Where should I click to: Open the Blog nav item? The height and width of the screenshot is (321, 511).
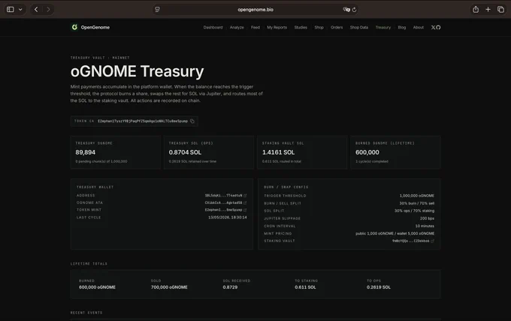[402, 27]
